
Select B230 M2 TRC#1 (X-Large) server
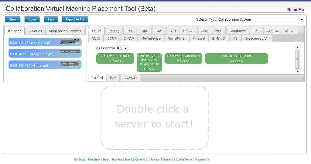(x=45, y=42)
